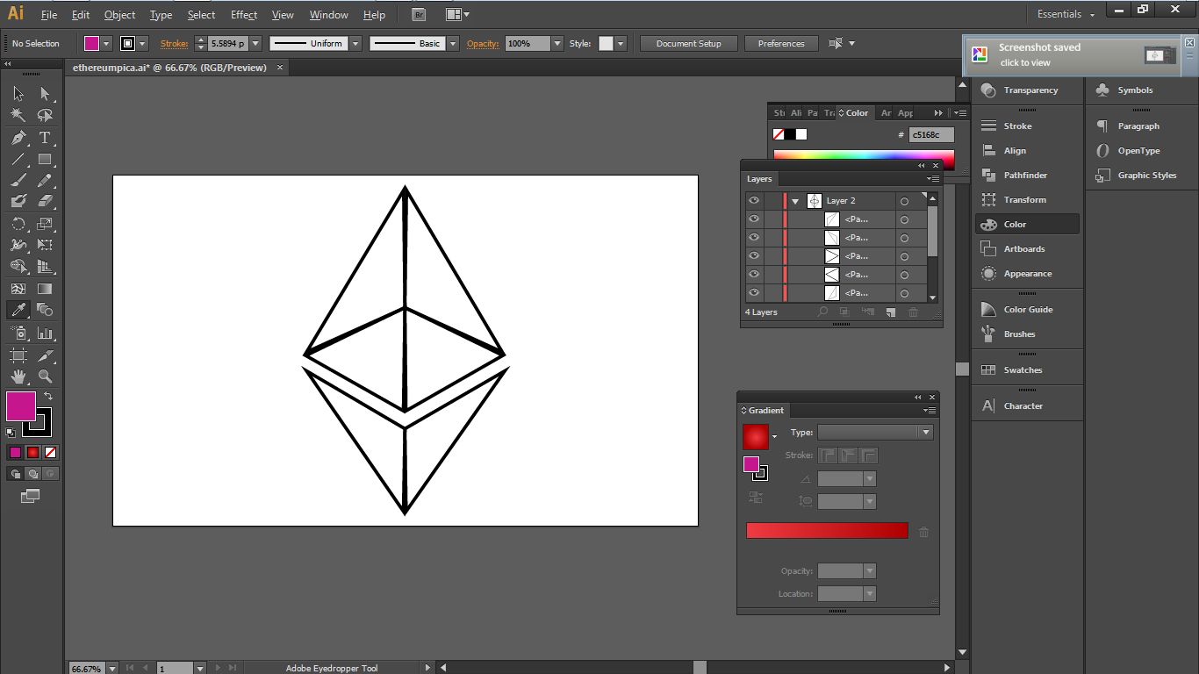Click the Change Screen Mode icon
The image size is (1199, 674).
tap(31, 497)
